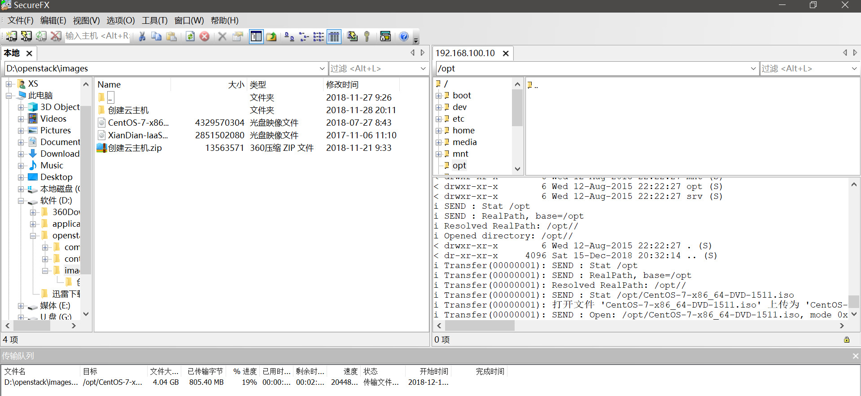Select the XianDian-IaaS ISO file
The width and height of the screenshot is (861, 396).
[x=138, y=135]
